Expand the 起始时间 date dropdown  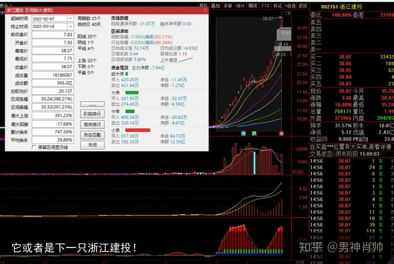pyautogui.click(x=71, y=19)
